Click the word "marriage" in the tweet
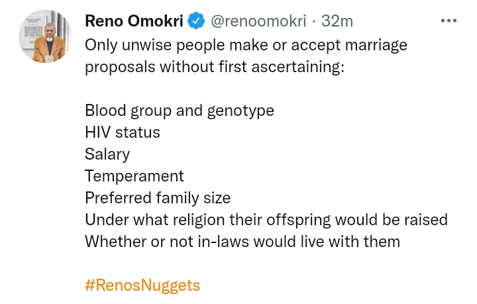477x304 pixels. click(x=375, y=45)
